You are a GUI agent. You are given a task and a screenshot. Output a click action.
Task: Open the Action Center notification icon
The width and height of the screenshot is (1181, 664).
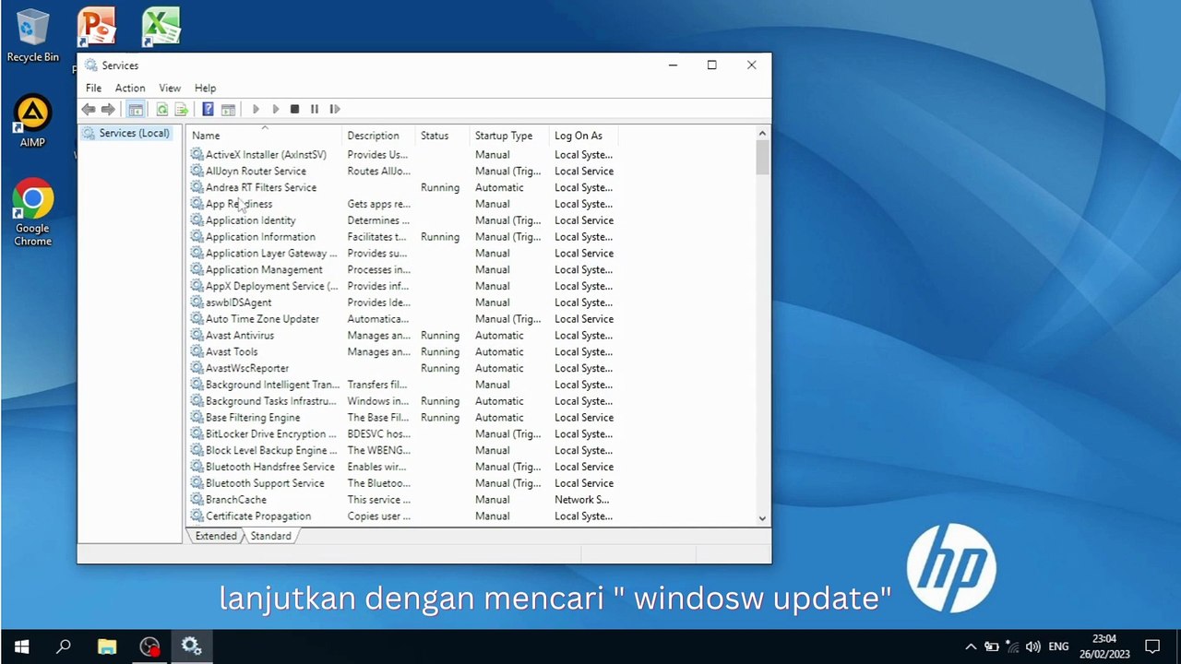[1152, 646]
